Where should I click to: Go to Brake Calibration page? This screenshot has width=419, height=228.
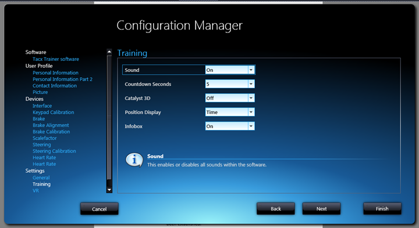pos(51,132)
